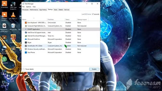
Task: Select the ice_video VLC file icon
Action: tap(13, 16)
